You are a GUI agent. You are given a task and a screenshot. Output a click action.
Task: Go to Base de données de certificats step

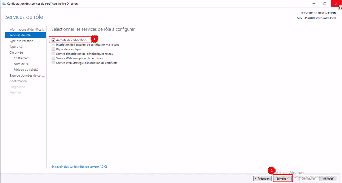[x=27, y=75]
